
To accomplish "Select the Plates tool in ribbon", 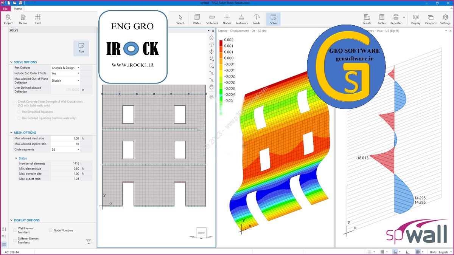I will coord(197,19).
